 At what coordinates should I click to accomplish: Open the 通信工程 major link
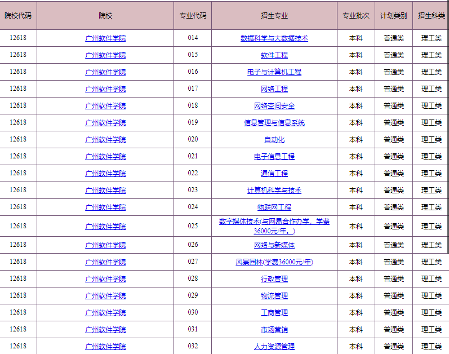pos(274,173)
